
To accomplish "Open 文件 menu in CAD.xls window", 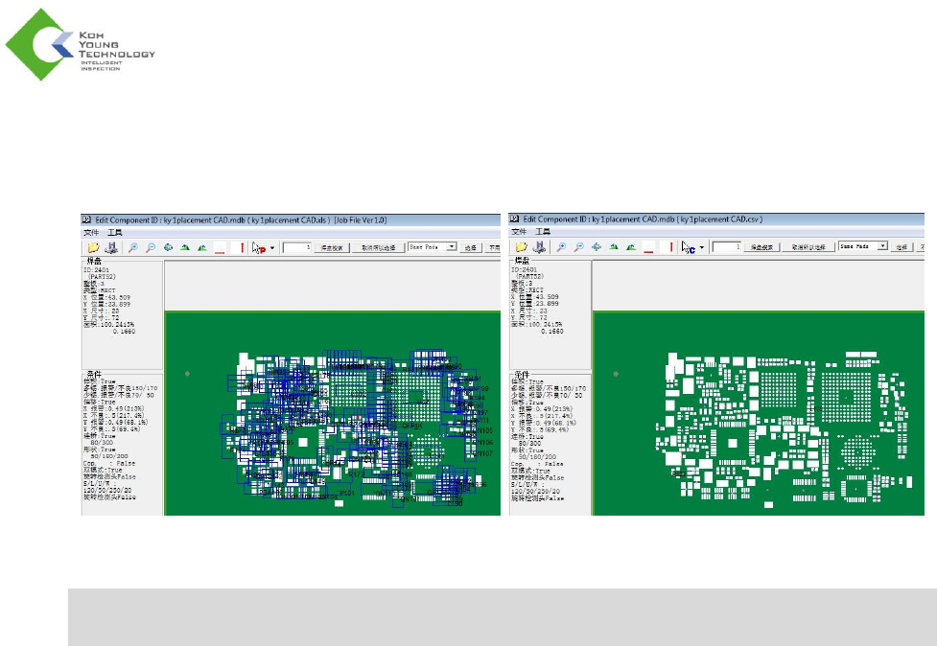I will click(91, 232).
